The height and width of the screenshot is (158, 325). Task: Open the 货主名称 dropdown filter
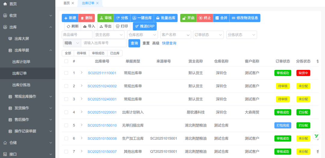coord(109,35)
